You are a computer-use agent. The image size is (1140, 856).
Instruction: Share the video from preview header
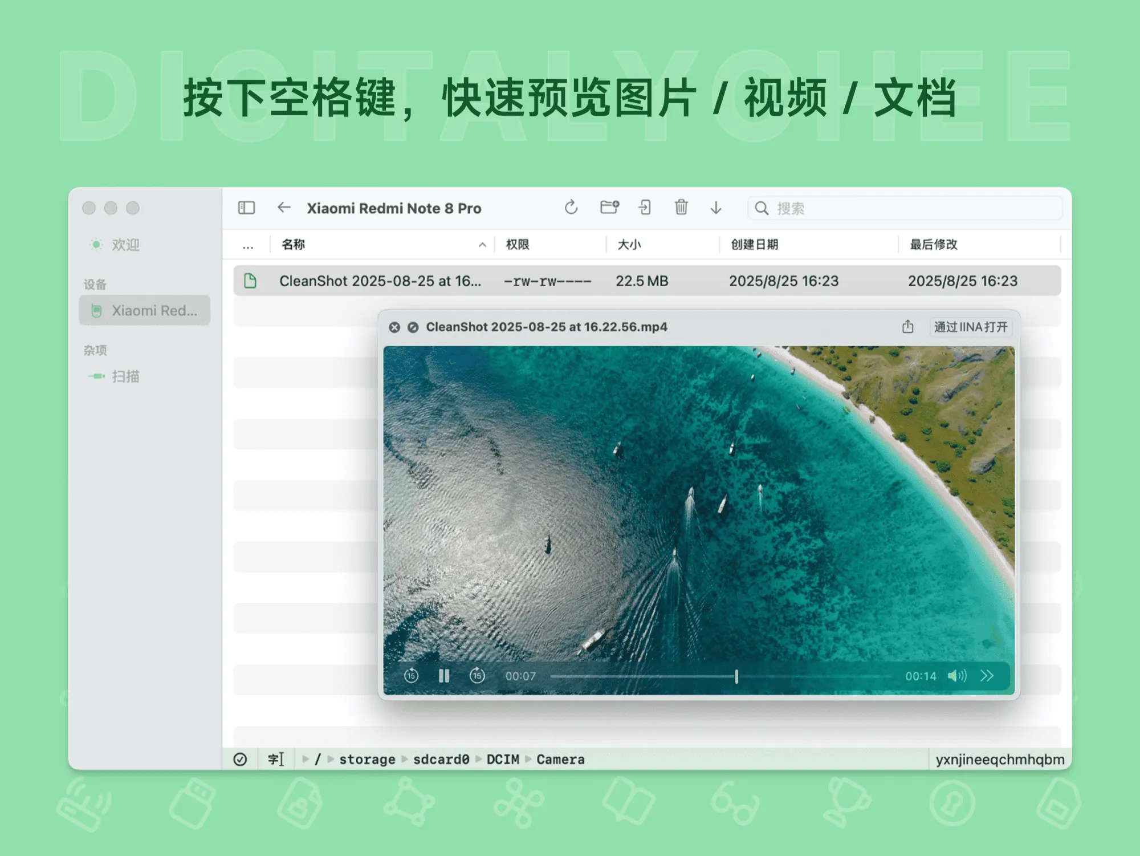pyautogui.click(x=907, y=327)
